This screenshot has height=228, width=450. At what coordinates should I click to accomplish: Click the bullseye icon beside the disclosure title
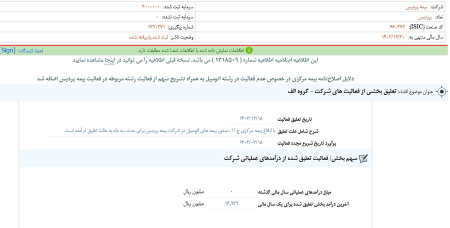pos(441,91)
